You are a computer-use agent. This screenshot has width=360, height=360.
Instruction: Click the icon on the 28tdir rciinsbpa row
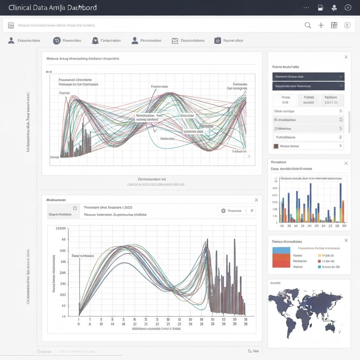341,111
